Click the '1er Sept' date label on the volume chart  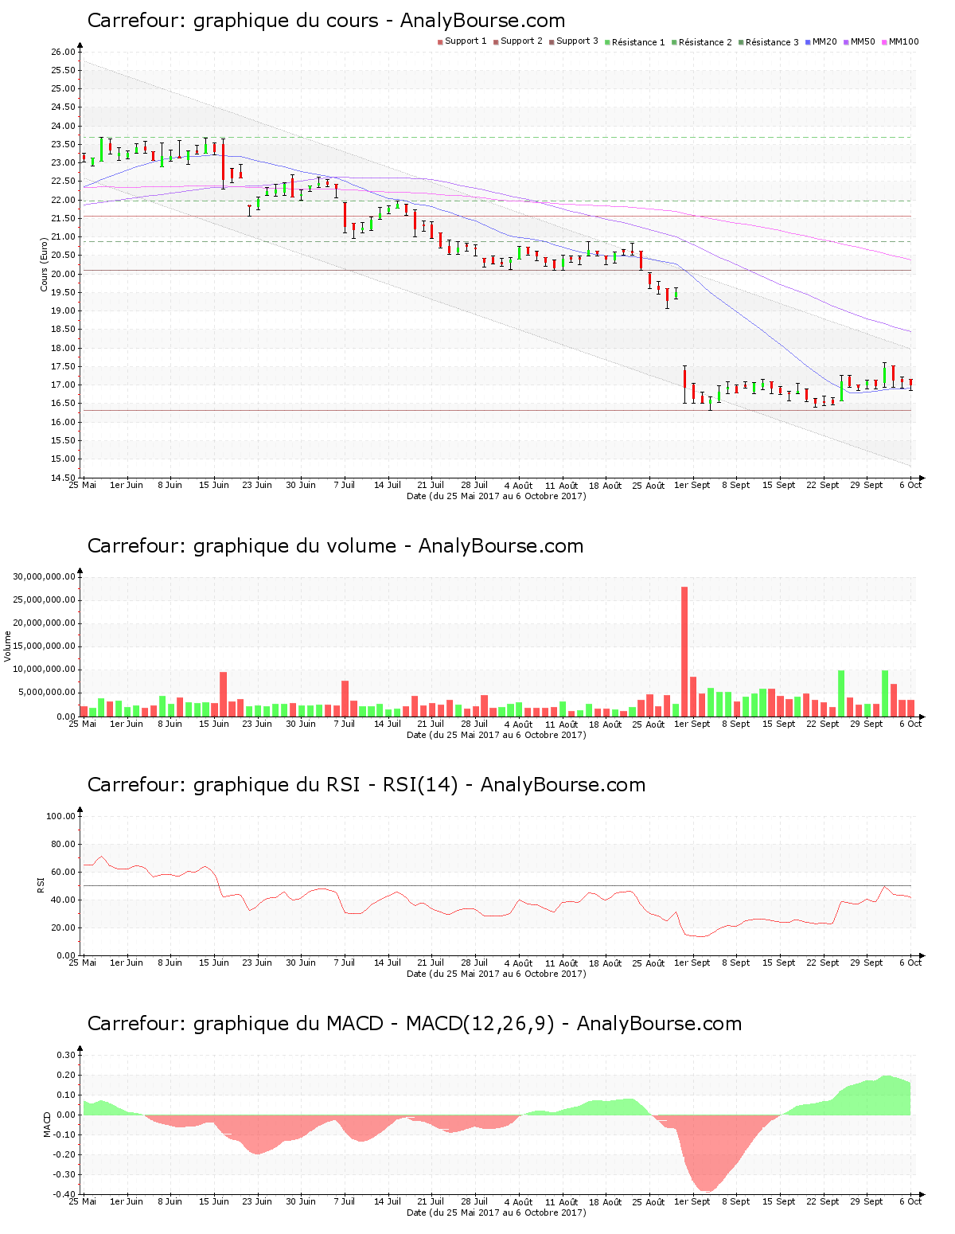coord(692,724)
